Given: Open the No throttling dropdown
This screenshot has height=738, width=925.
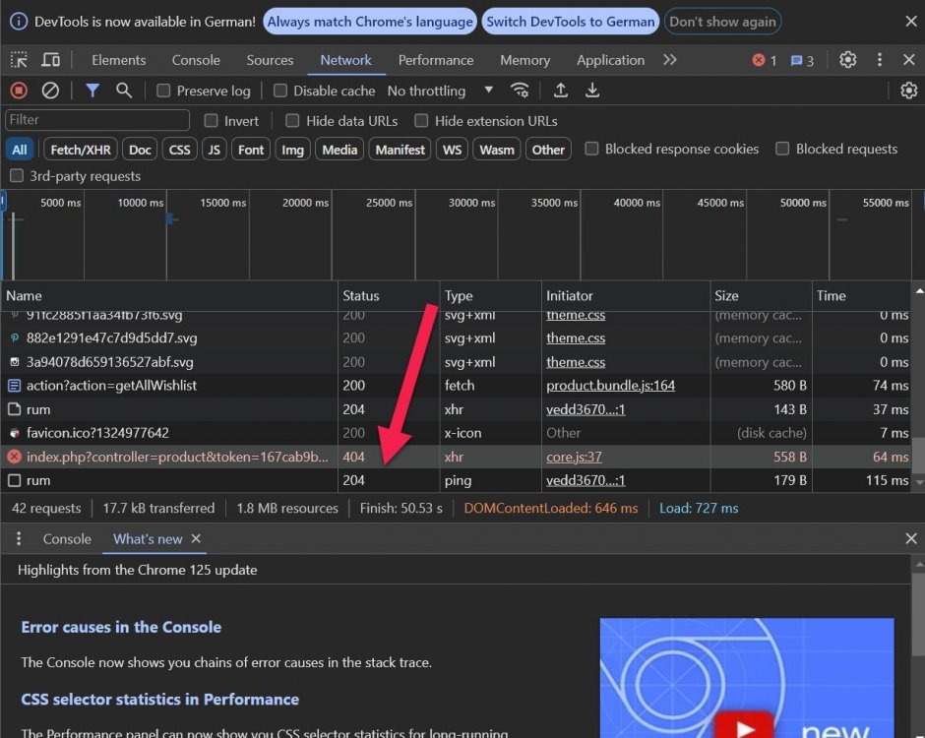Looking at the screenshot, I should coord(440,91).
